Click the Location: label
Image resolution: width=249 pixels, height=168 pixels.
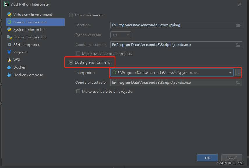click(83, 25)
